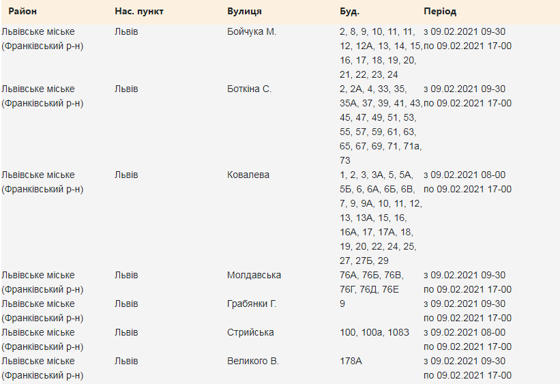
Task: Select the "100, 100а, 1083" buildings cell
Action: click(x=375, y=332)
